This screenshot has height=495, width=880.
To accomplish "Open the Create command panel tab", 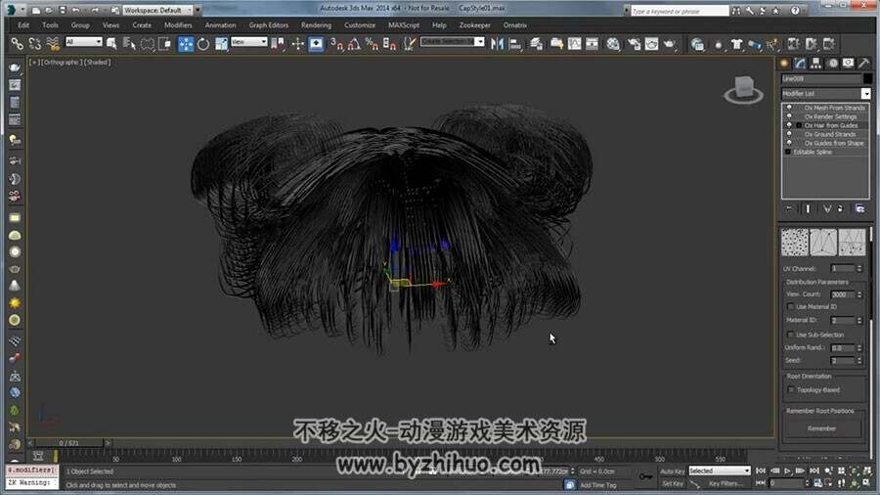I will 784,64.
